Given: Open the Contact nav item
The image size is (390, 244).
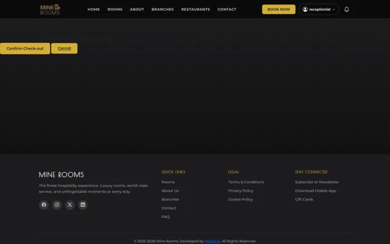Looking at the screenshot, I should pos(227,9).
